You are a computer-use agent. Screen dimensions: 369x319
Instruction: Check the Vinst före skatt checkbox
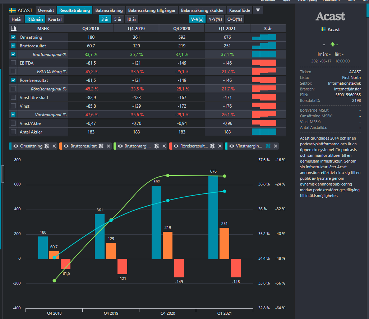click(13, 97)
